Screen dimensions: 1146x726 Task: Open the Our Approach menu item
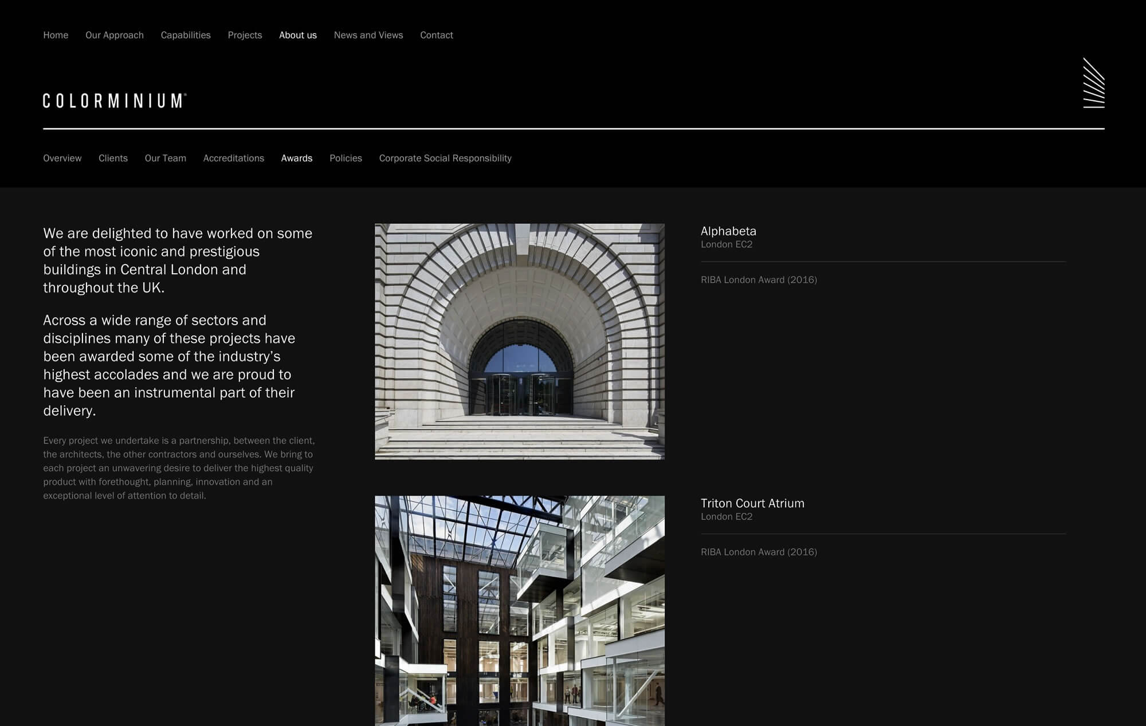115,35
